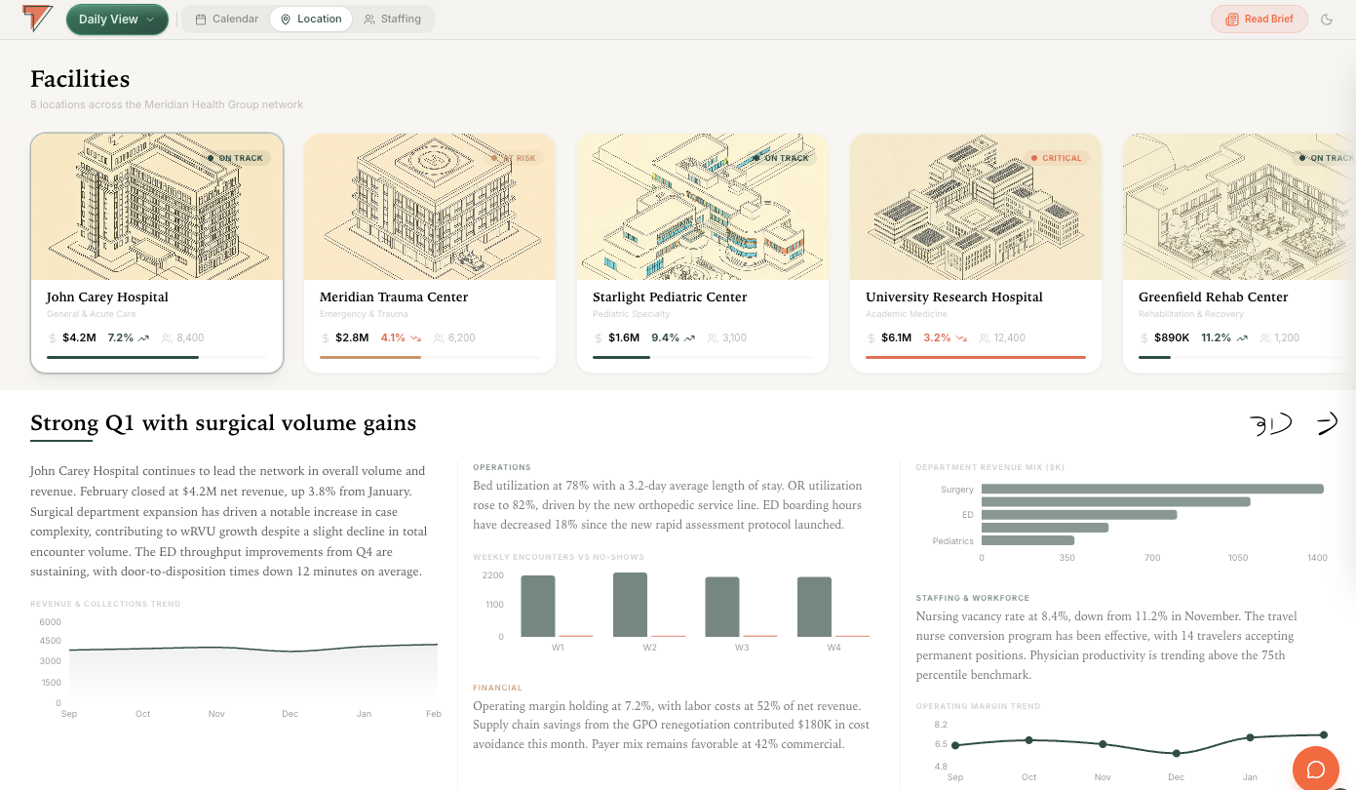Screen dimensions: 1356x790
Task: Open the Starlight Pediatric Center building illustration
Action: [703, 207]
